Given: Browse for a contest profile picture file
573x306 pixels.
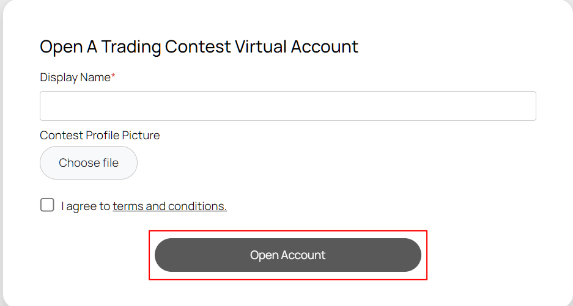Looking at the screenshot, I should (89, 163).
